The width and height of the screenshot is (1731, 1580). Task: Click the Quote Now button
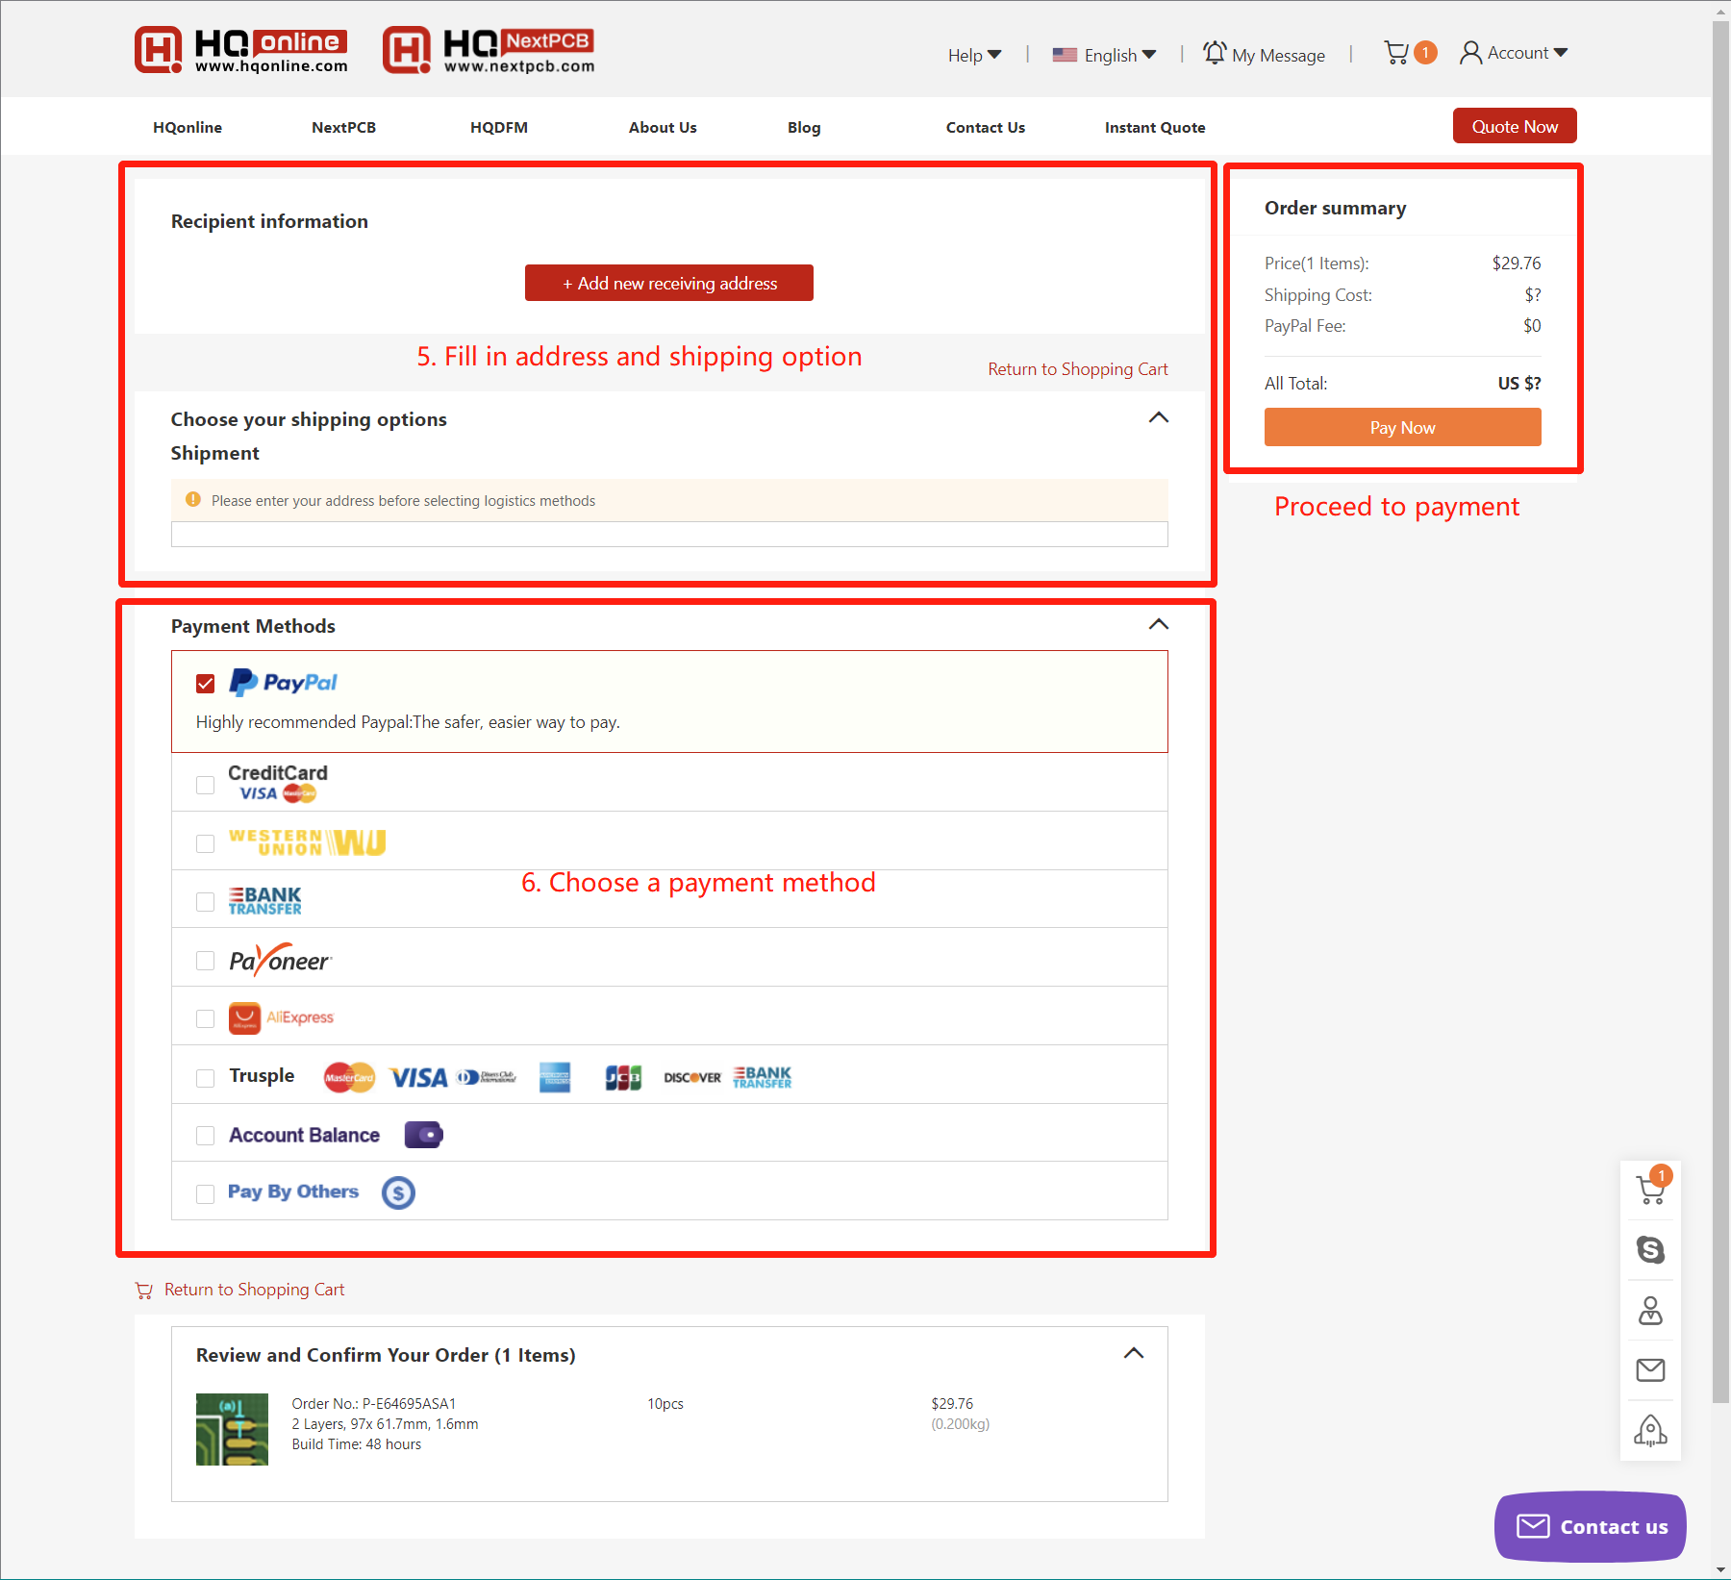click(1515, 126)
